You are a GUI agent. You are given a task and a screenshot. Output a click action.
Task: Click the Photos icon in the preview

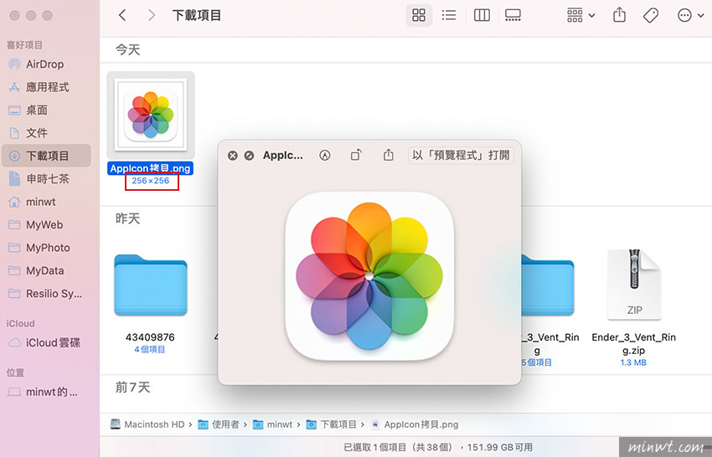pyautogui.click(x=369, y=276)
